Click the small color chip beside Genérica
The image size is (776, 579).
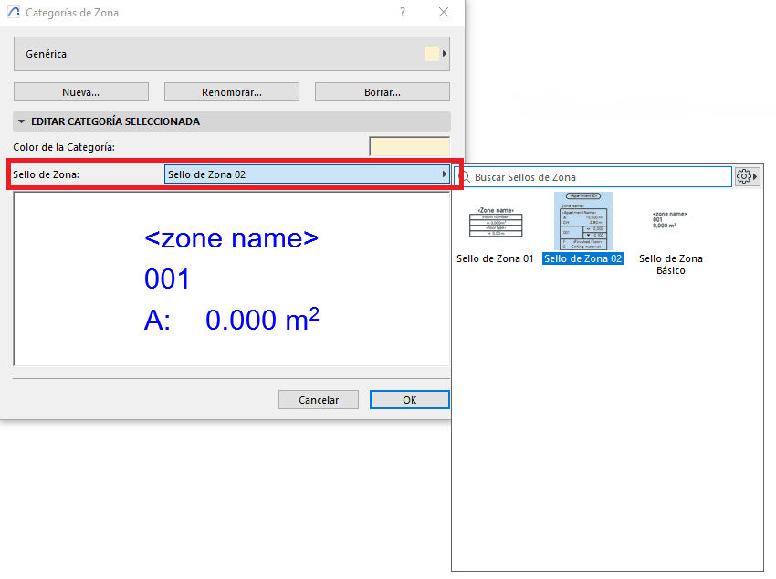(x=432, y=54)
